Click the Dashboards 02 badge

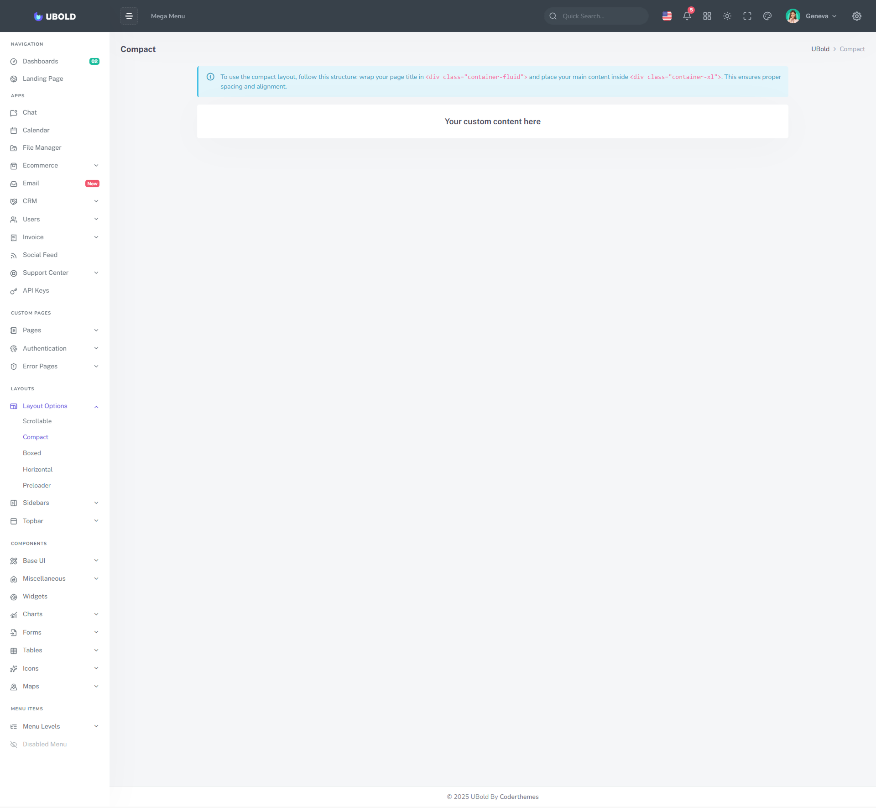pyautogui.click(x=94, y=61)
